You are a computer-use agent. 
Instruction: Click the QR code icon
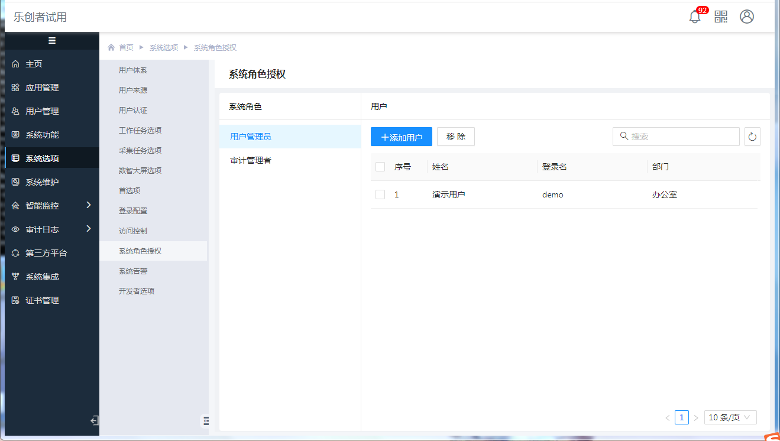721,17
